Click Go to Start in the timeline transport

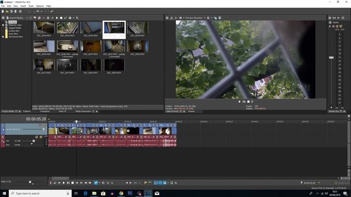[77, 183]
